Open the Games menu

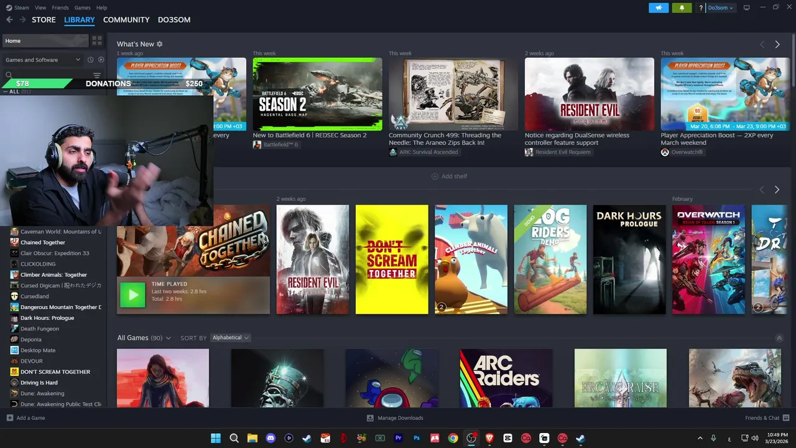pyautogui.click(x=82, y=7)
